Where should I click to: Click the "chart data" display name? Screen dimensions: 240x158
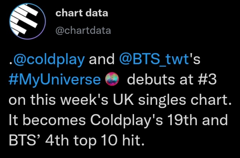[82, 14]
